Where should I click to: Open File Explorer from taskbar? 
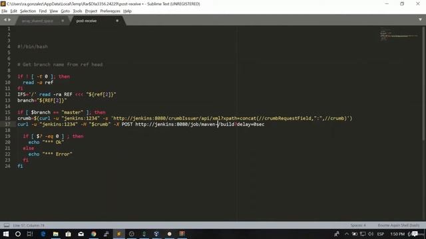56,234
